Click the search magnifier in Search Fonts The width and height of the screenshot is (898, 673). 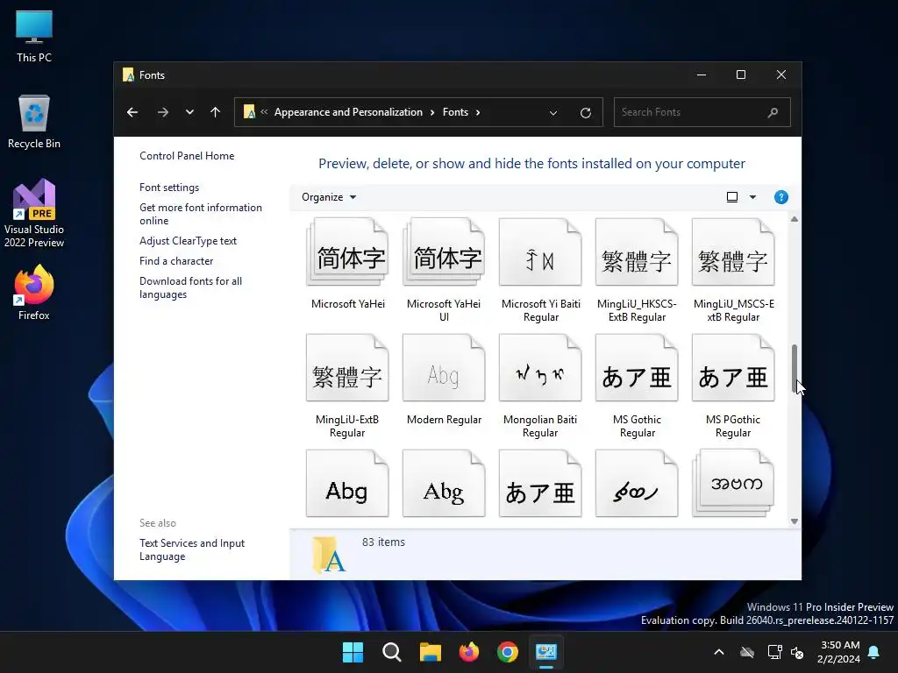pos(773,112)
